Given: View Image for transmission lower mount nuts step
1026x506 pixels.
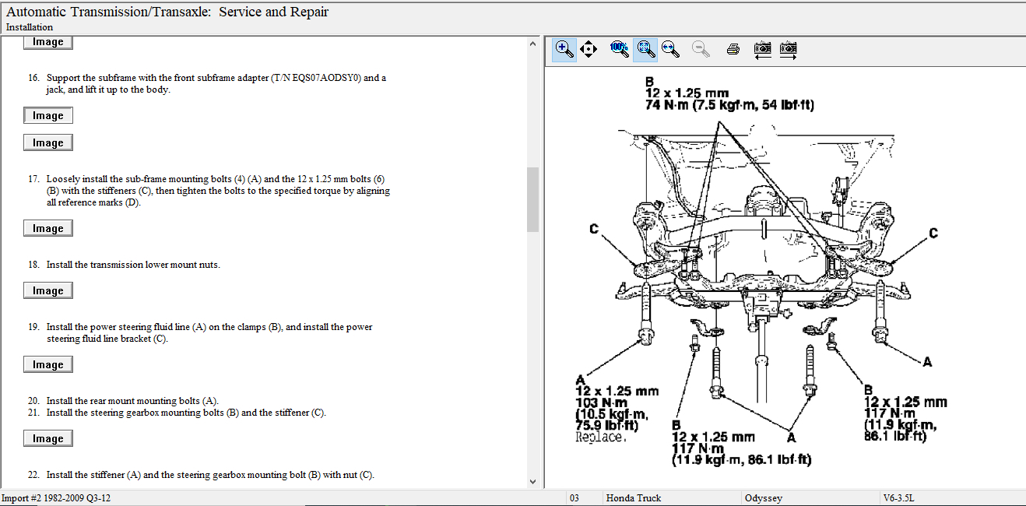Looking at the screenshot, I should coord(47,291).
